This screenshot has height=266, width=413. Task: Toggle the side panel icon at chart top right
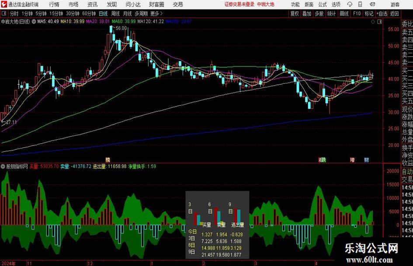379,22
